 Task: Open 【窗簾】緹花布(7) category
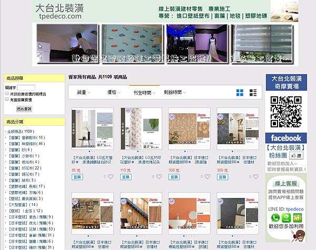[x=24, y=174]
